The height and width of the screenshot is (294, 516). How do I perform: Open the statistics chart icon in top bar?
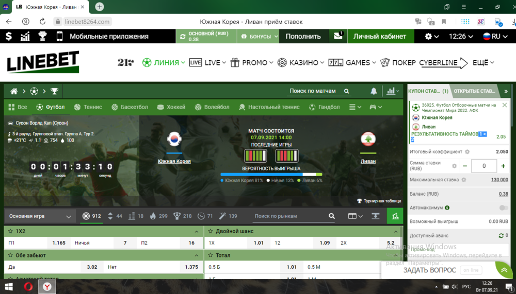tap(25, 36)
